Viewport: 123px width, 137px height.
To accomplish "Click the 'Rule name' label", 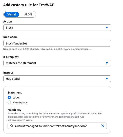I will [10, 37].
